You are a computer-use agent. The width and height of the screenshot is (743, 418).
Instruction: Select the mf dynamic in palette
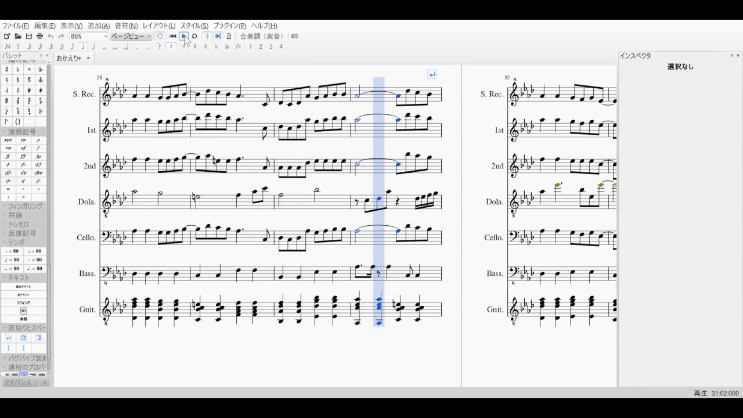click(x=23, y=148)
